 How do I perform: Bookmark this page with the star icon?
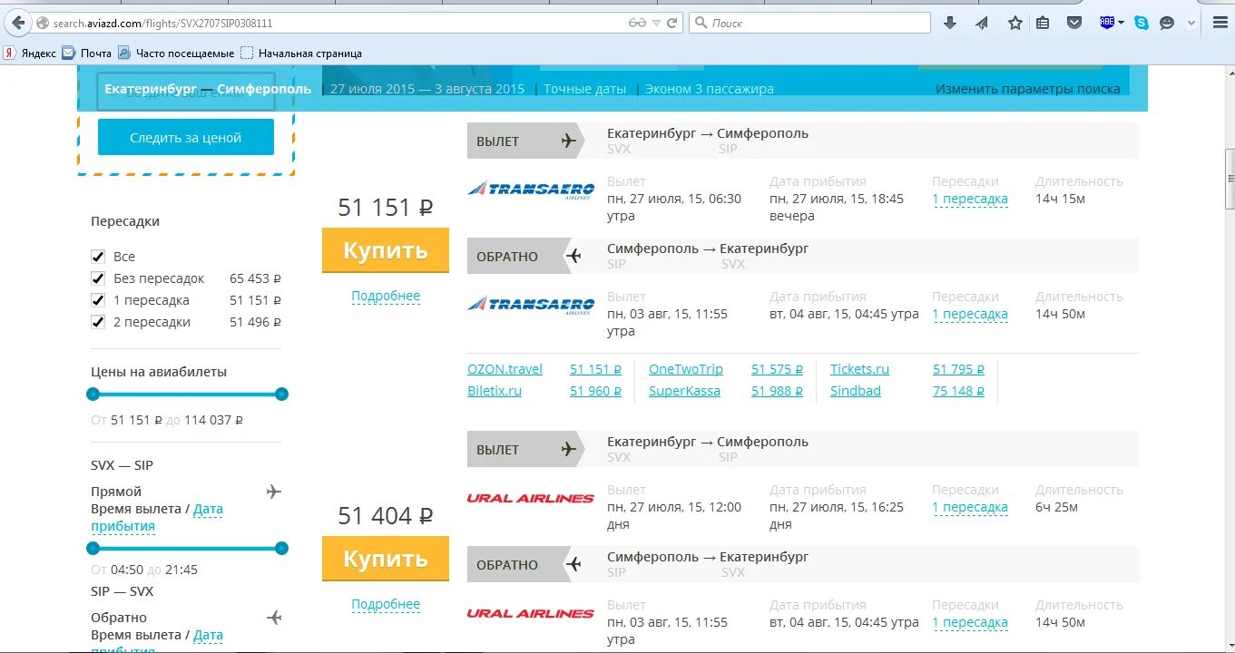[x=1015, y=23]
